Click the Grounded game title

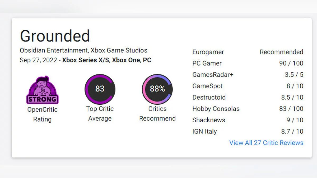coord(55,36)
